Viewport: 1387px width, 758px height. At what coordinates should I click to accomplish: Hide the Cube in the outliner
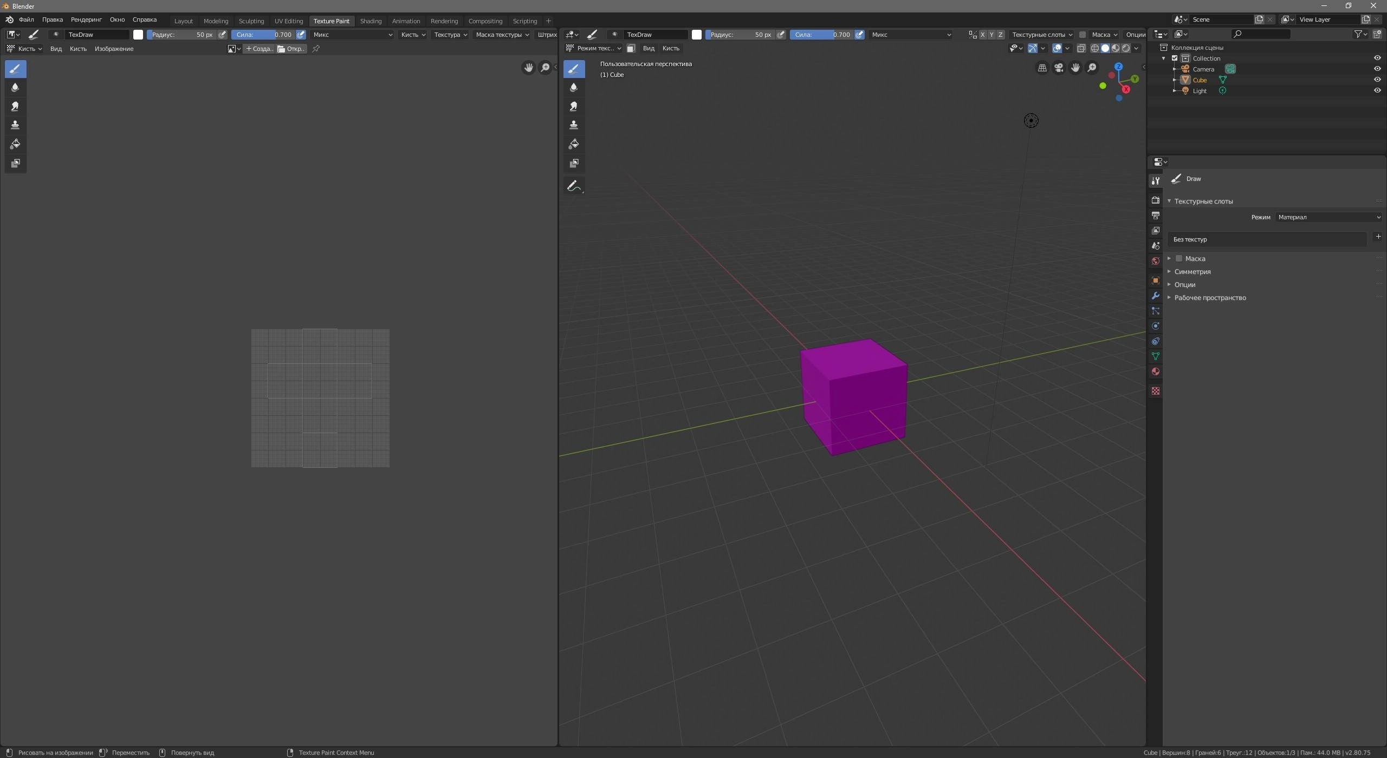[x=1377, y=80]
